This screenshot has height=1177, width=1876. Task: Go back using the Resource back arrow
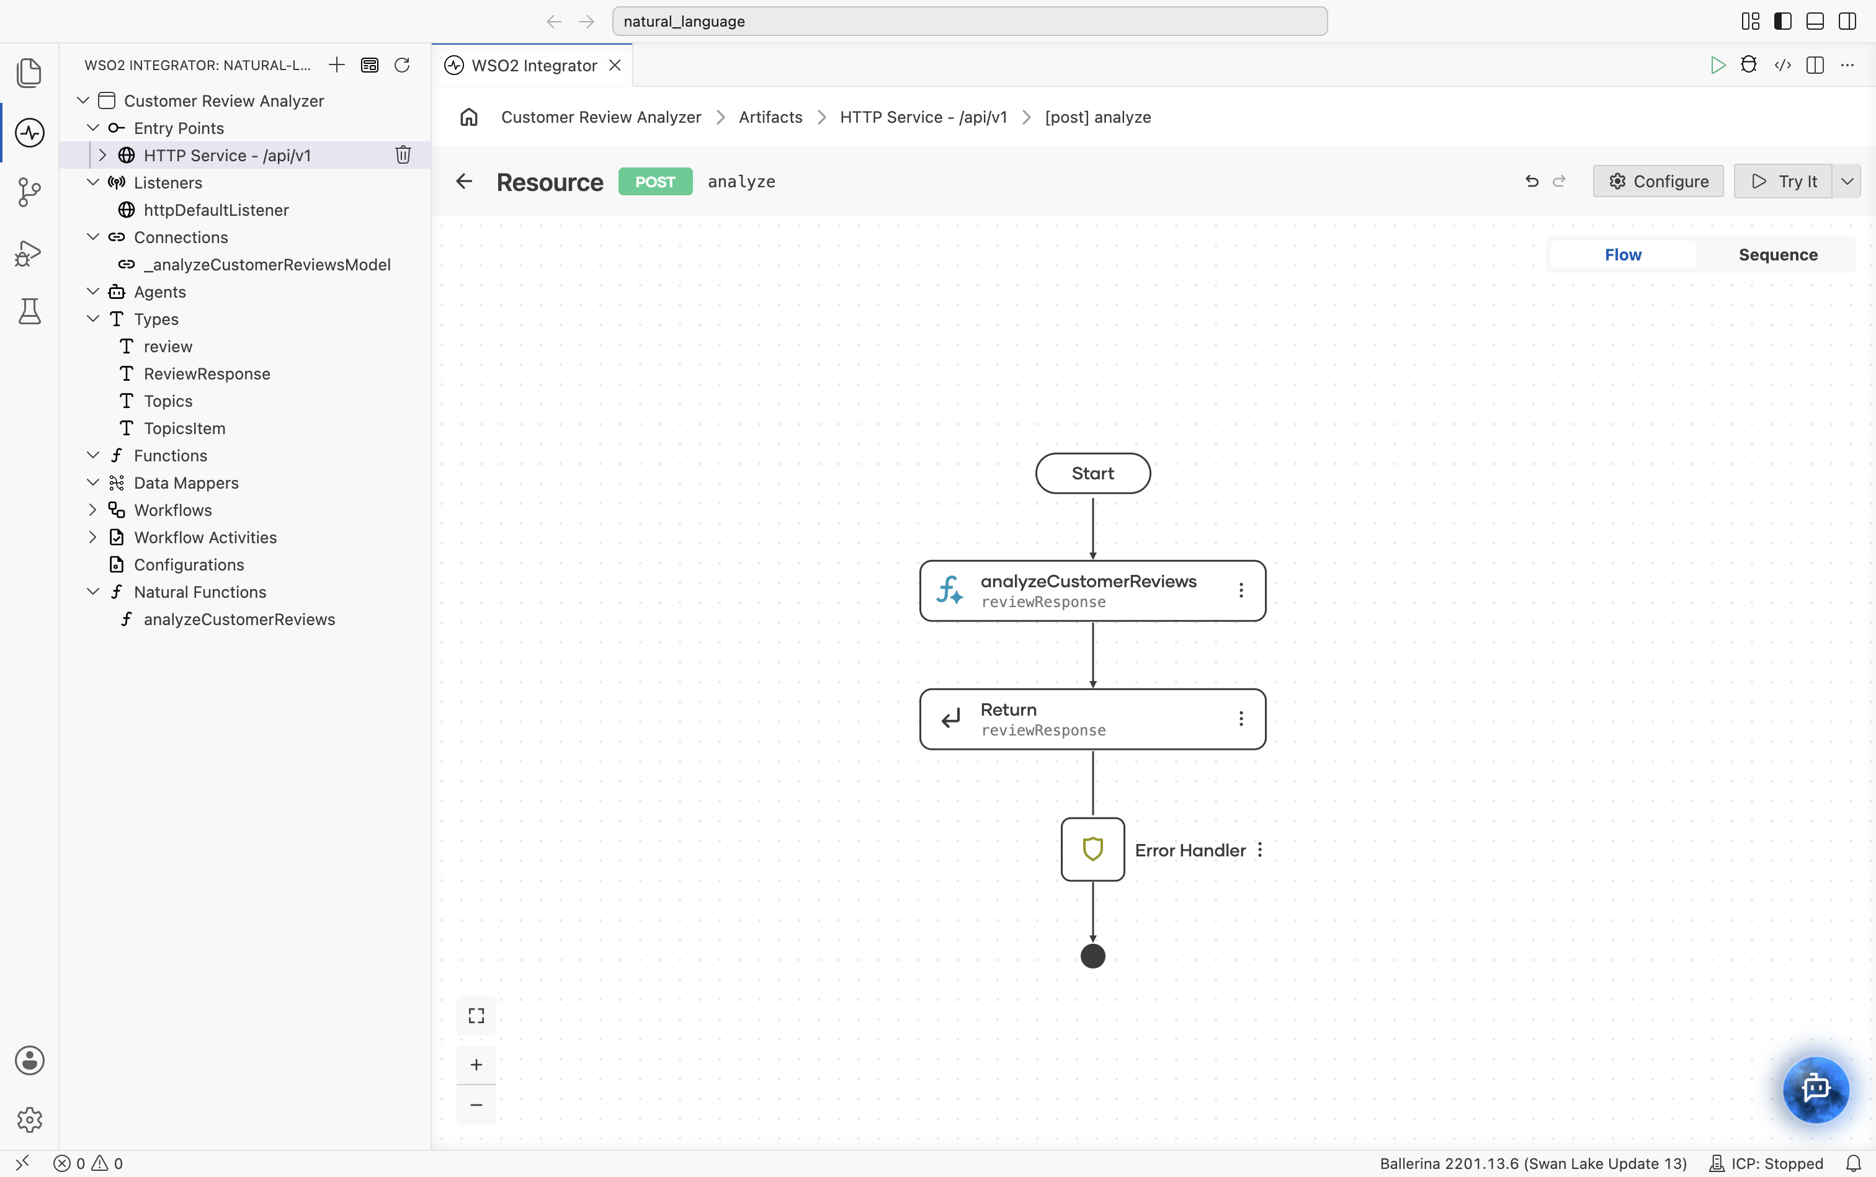coord(464,181)
